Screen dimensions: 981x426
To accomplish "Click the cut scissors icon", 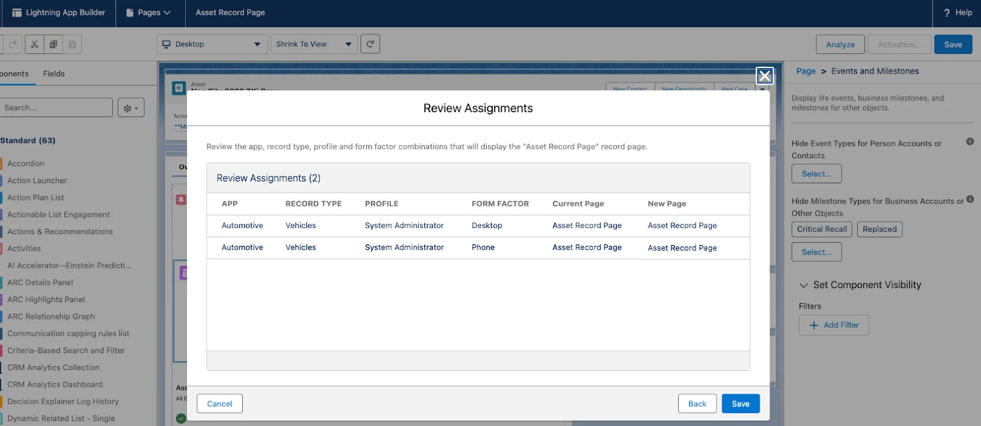I will tap(34, 44).
